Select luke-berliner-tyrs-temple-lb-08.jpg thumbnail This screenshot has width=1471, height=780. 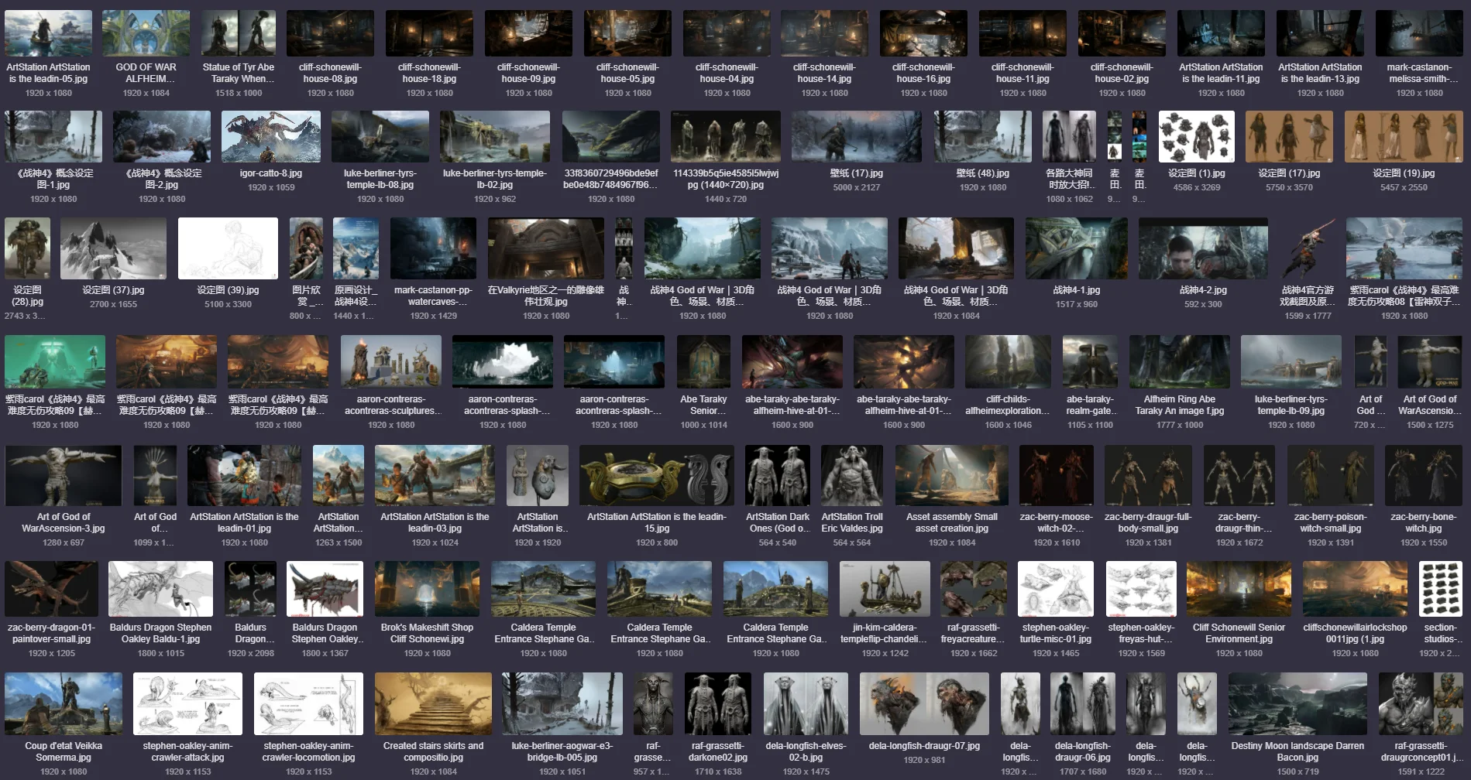(380, 136)
